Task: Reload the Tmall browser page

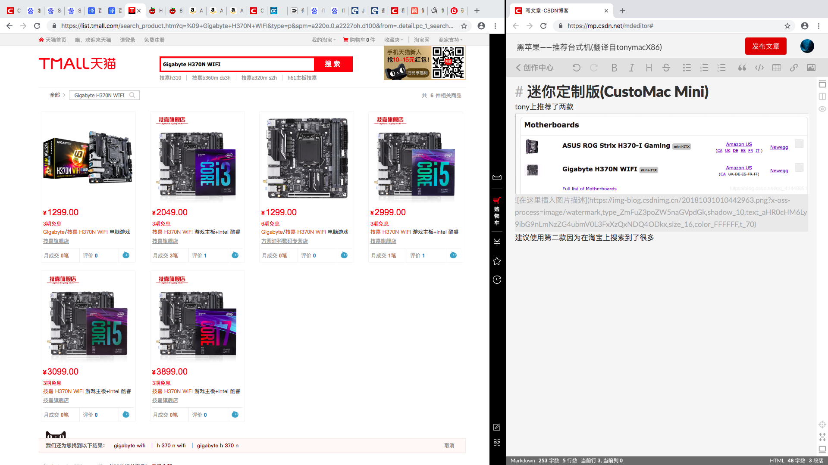Action: [x=37, y=26]
